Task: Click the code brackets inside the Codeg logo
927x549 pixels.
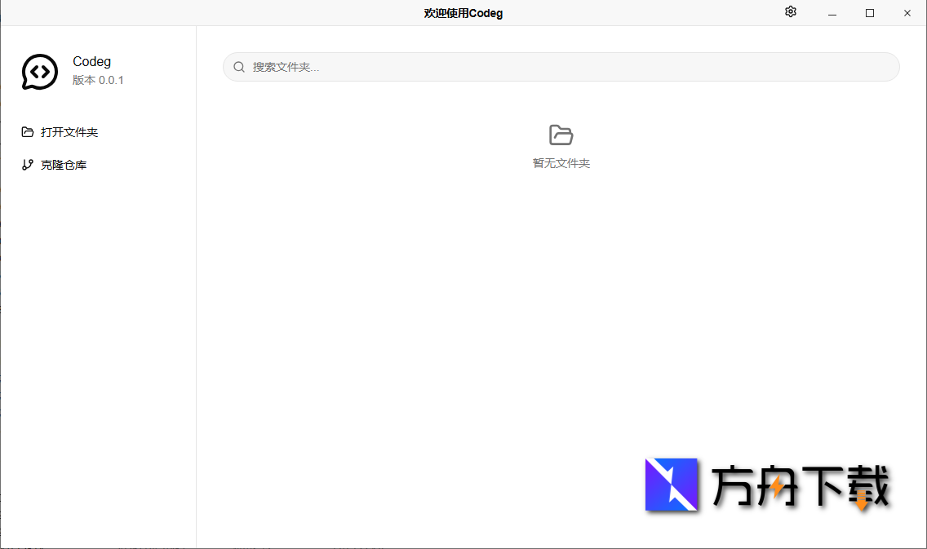Action: pos(39,71)
